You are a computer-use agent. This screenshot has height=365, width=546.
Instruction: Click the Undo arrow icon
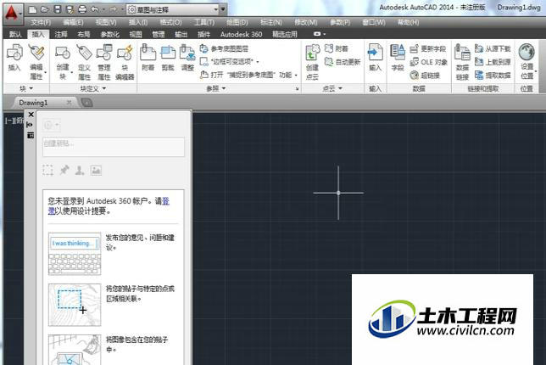click(94, 9)
